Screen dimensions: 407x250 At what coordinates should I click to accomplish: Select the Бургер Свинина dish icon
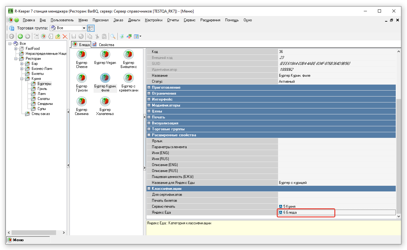(x=82, y=102)
